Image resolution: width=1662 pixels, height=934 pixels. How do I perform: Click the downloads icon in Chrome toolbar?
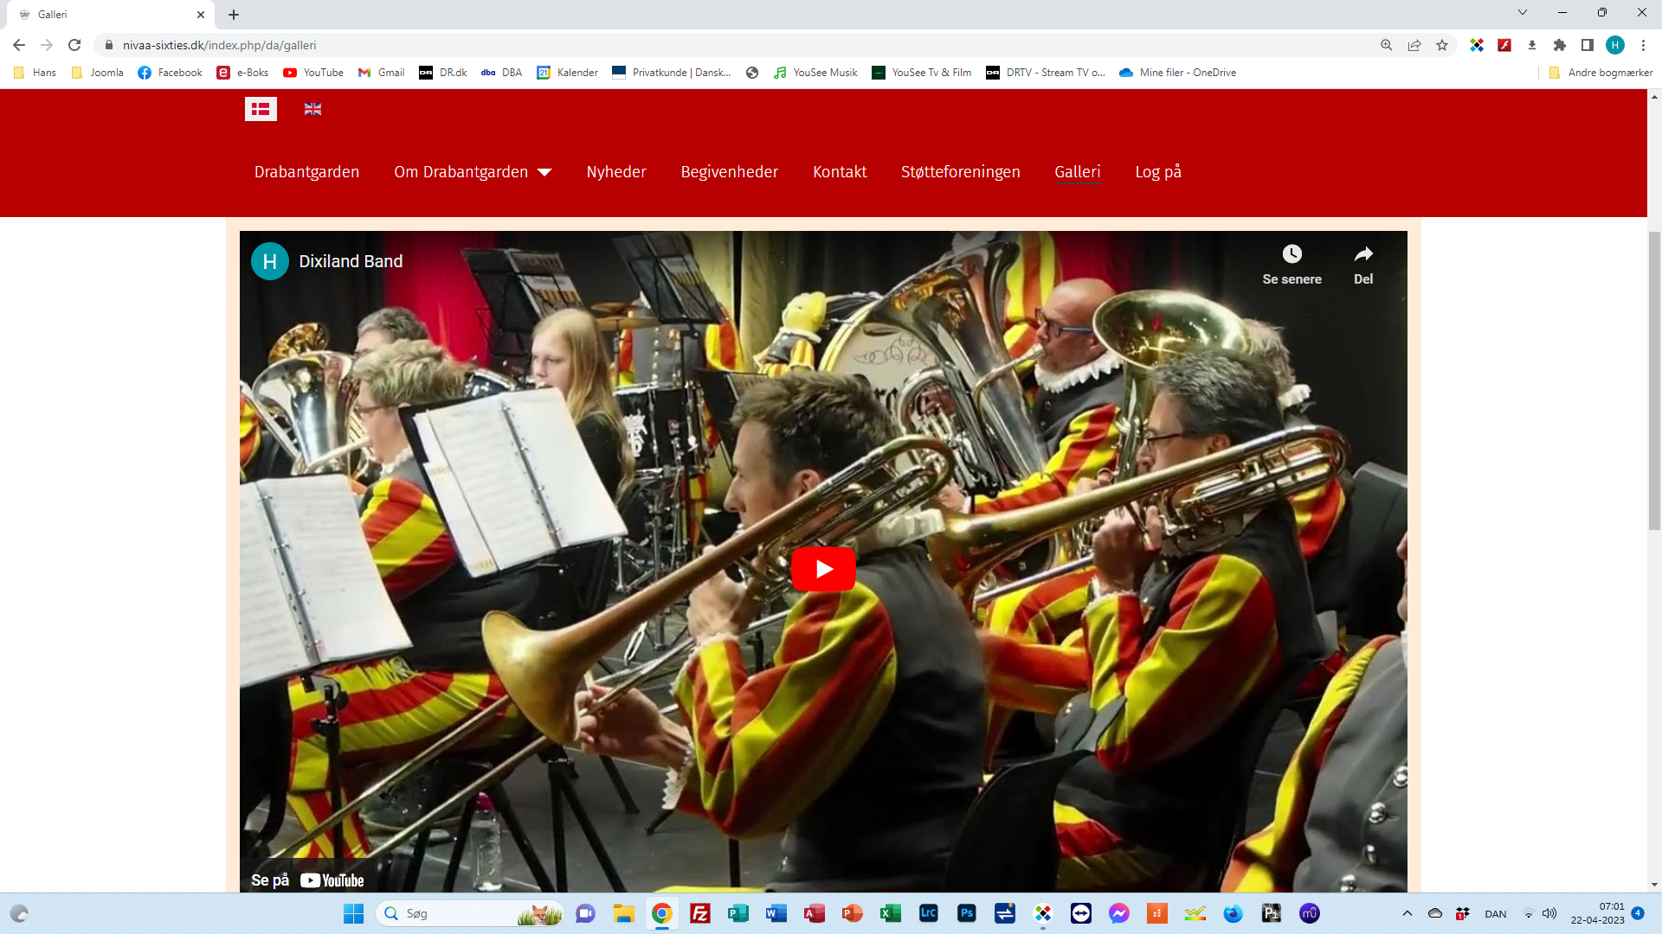pos(1532,45)
